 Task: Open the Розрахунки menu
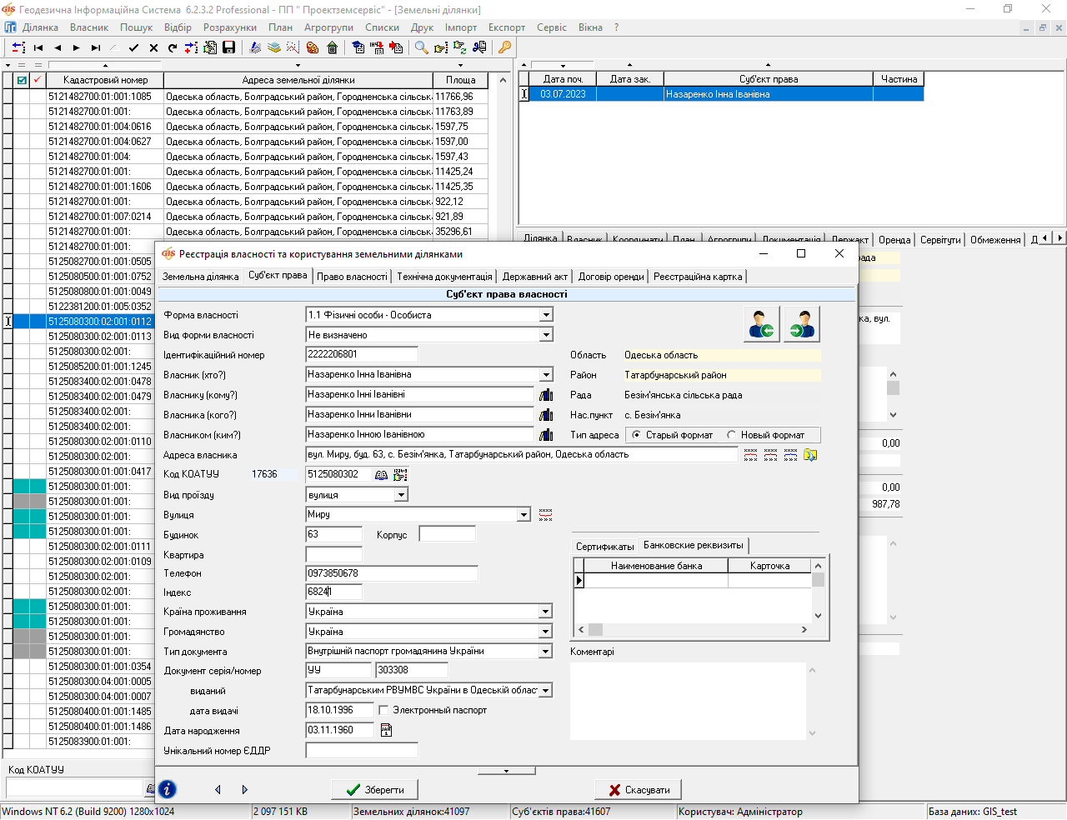click(x=230, y=27)
